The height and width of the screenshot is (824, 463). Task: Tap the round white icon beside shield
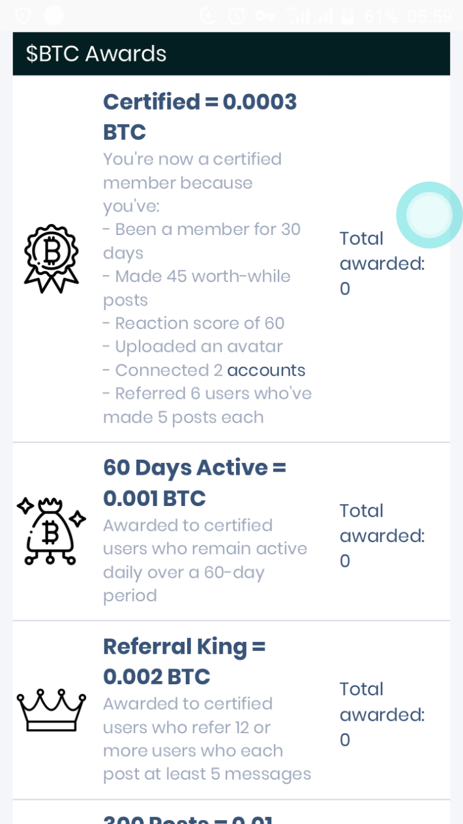click(54, 15)
